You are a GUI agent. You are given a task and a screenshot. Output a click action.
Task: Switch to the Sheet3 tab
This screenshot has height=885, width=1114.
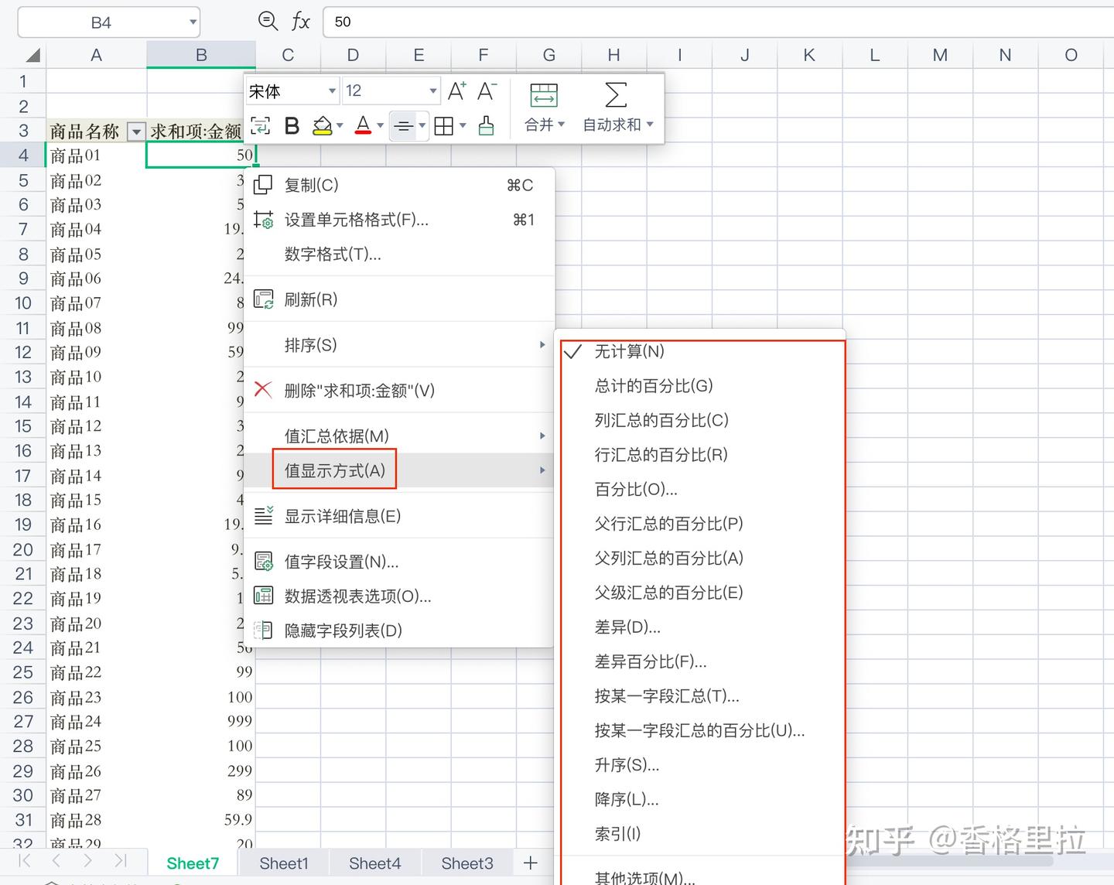(x=467, y=863)
